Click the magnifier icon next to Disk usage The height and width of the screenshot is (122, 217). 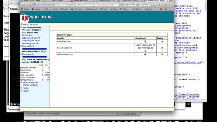pos(33,54)
